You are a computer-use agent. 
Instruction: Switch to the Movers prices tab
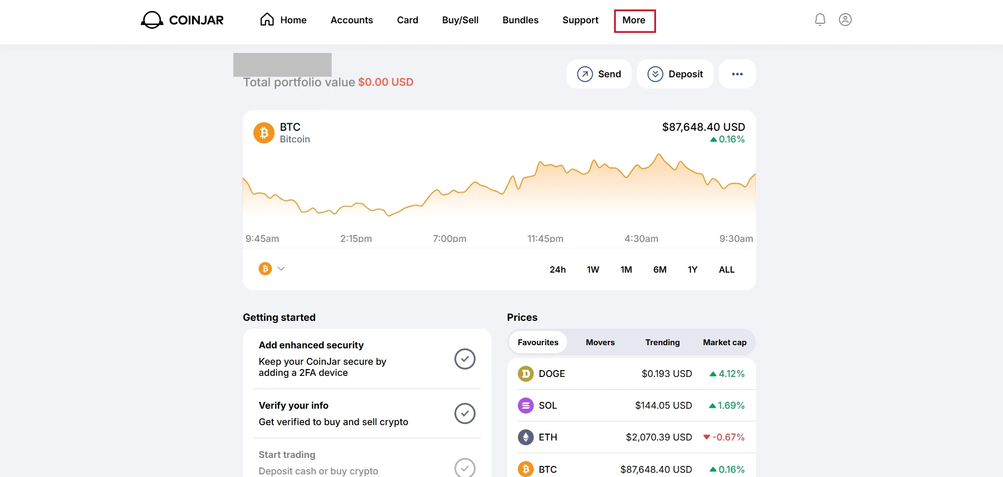pos(600,343)
